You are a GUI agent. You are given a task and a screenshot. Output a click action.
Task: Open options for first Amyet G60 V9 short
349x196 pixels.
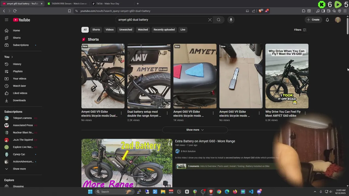coord(121,113)
